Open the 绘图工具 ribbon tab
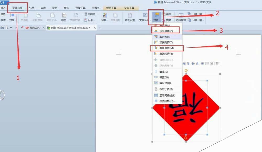This screenshot has height=152, width=262. (x=111, y=8)
